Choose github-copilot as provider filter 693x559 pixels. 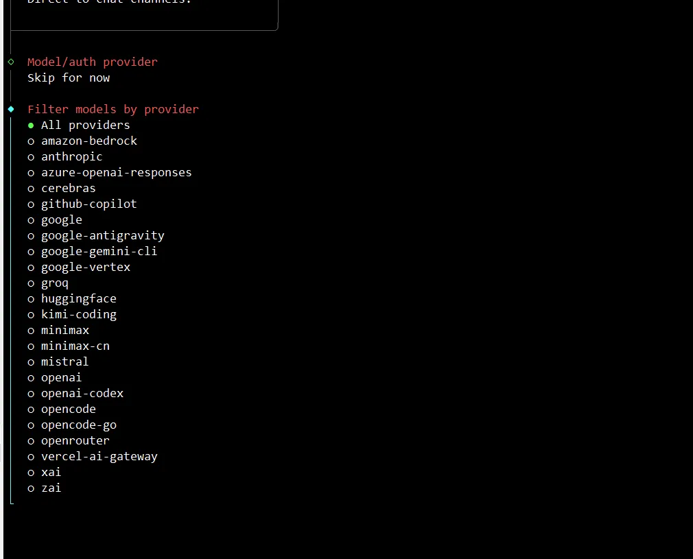[x=82, y=204]
